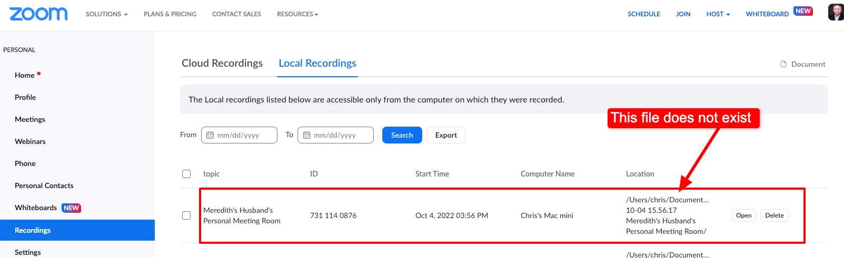Image resolution: width=844 pixels, height=258 pixels.
Task: Click topic Meredith's Husband's Personal Meeting Room
Action: 242,215
